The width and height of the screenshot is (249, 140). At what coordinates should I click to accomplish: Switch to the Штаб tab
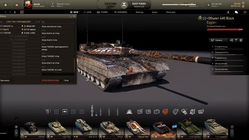(x=87, y=12)
